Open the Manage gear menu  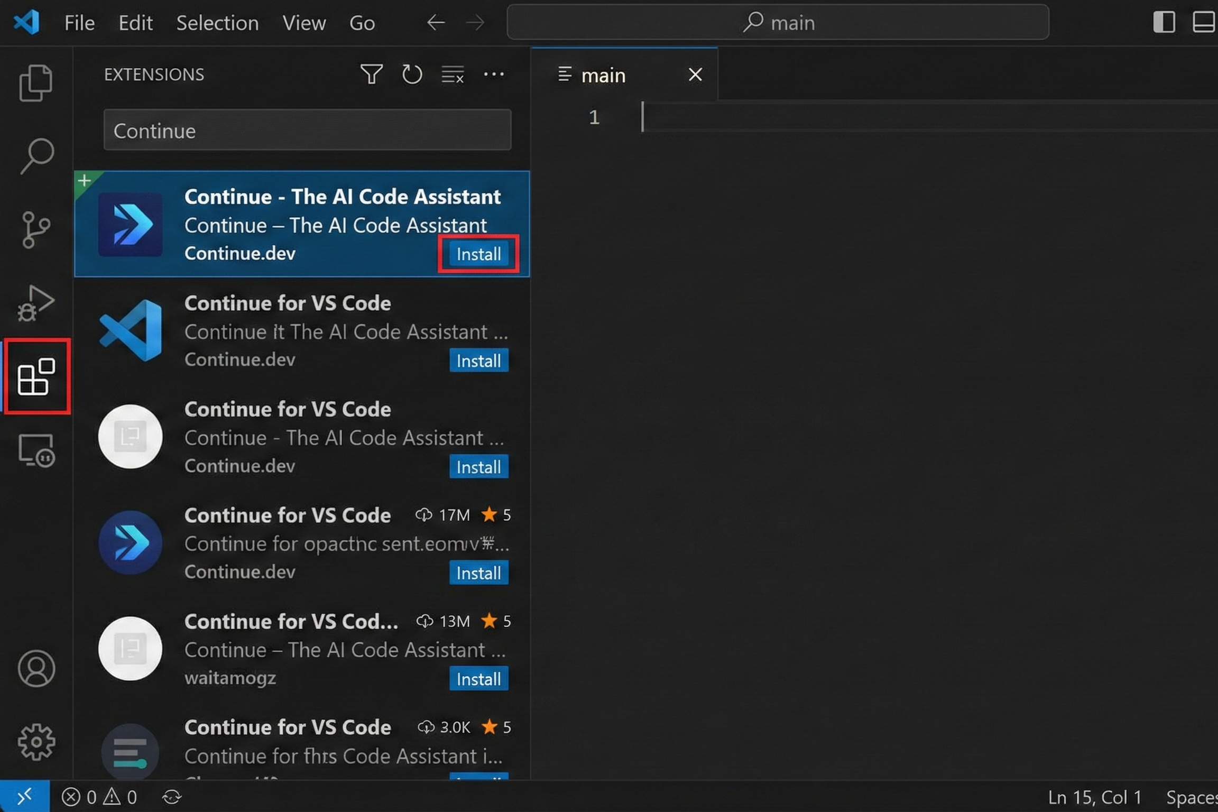(36, 742)
